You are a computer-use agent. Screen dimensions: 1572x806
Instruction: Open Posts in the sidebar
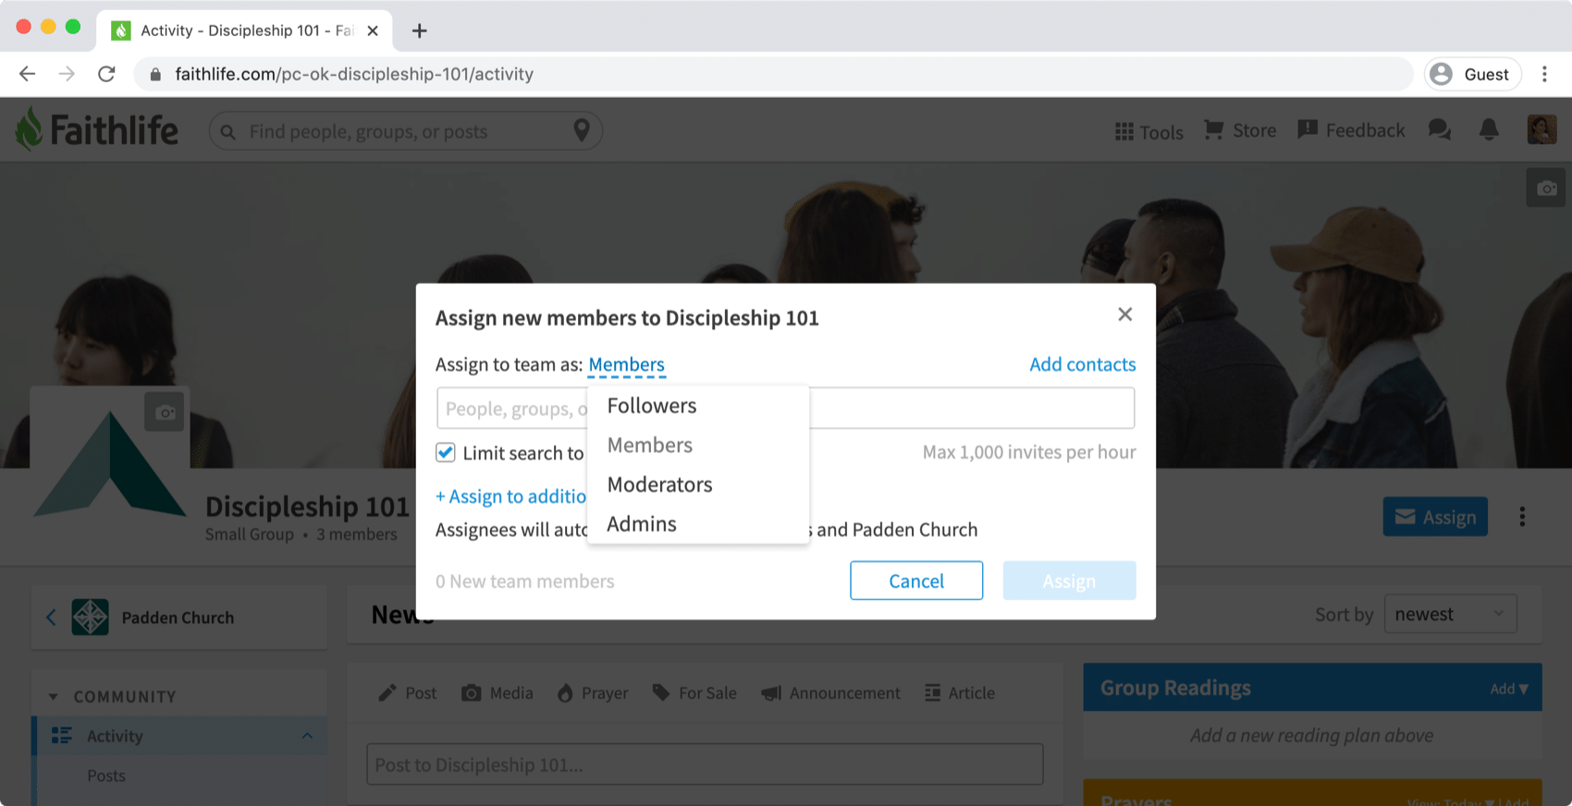click(x=106, y=775)
